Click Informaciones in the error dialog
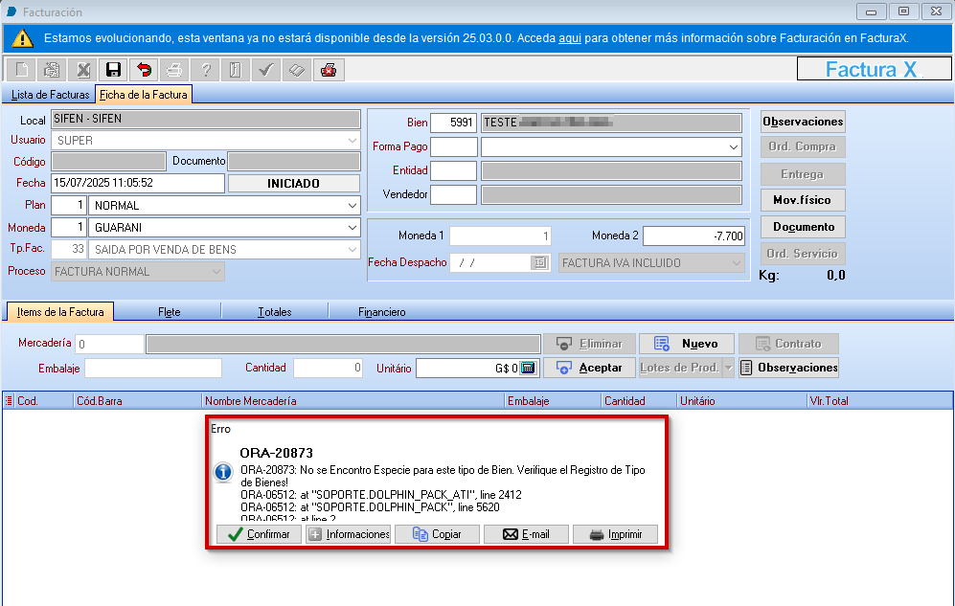Viewport: 955px width, 606px height. 349,534
